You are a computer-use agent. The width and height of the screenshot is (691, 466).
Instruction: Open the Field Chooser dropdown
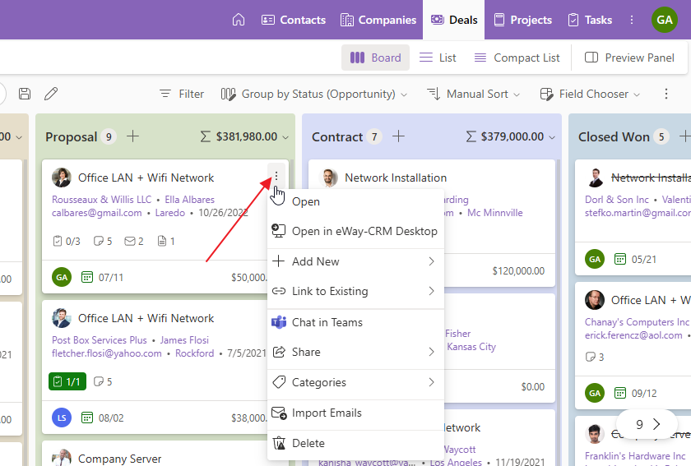(x=590, y=94)
